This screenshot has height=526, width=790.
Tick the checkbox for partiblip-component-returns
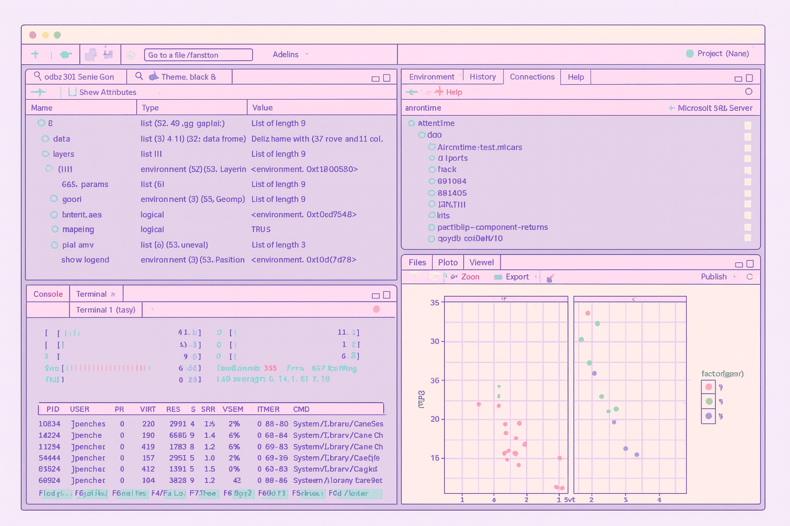(747, 227)
